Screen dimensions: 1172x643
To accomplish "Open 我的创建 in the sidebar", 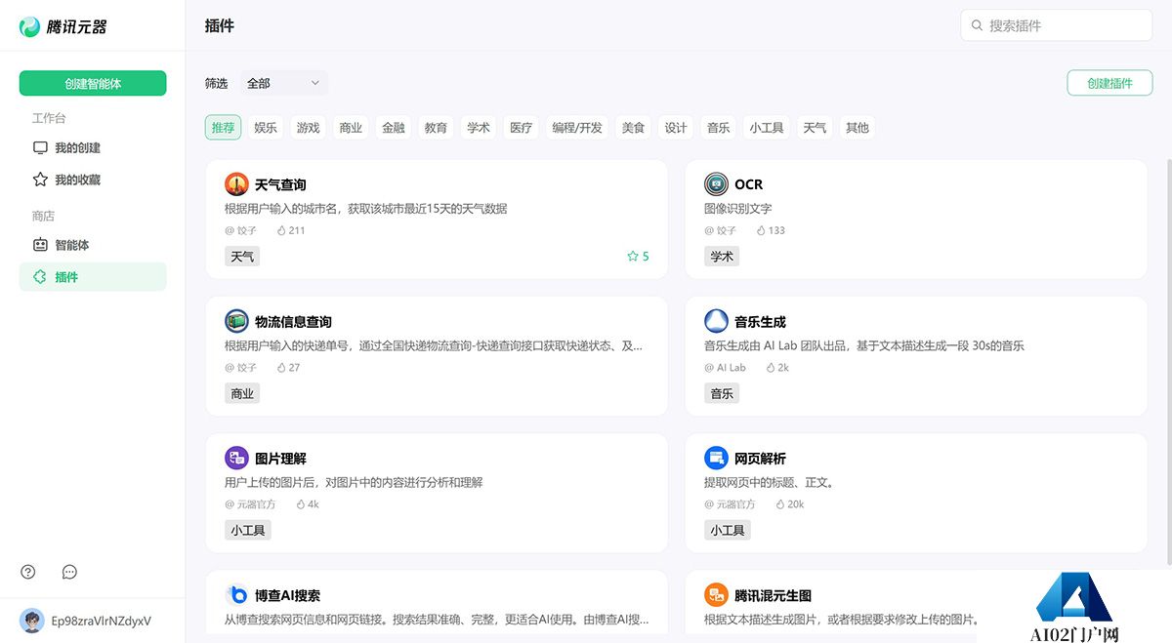I will click(x=93, y=147).
